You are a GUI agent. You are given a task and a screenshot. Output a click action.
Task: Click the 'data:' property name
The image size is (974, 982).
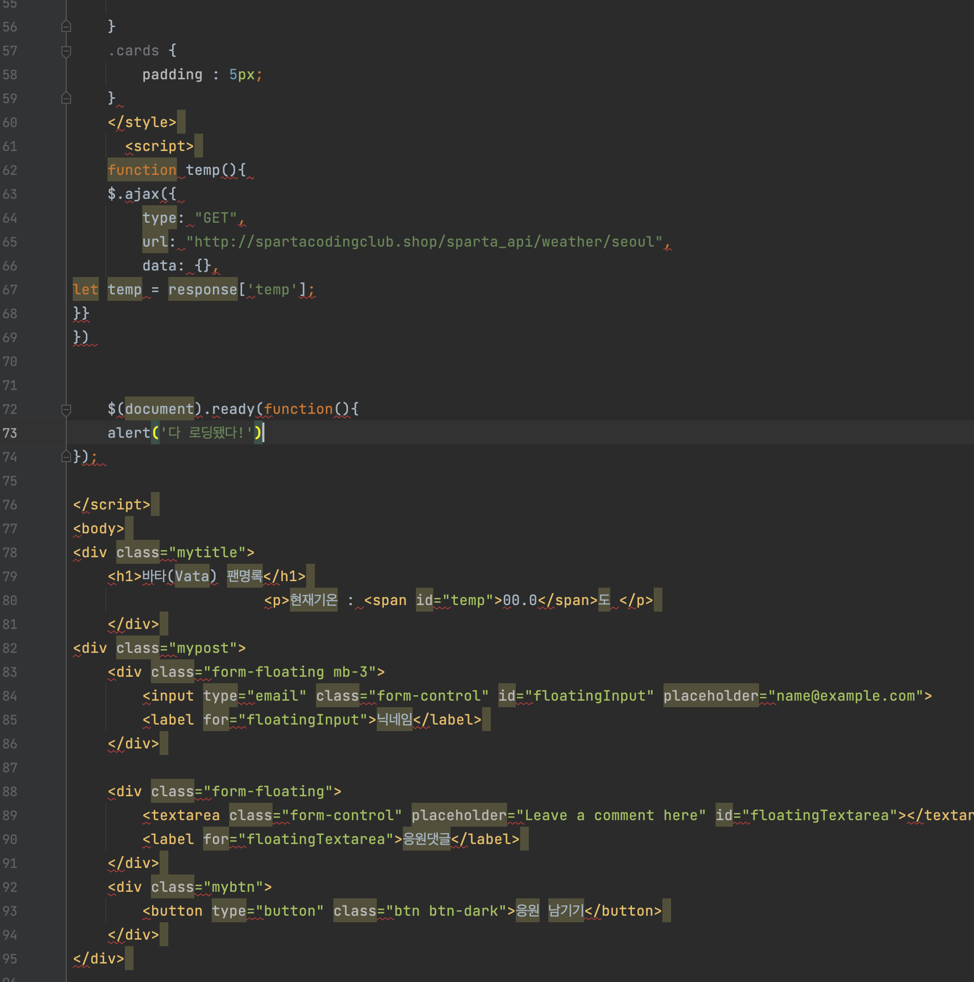tap(164, 266)
